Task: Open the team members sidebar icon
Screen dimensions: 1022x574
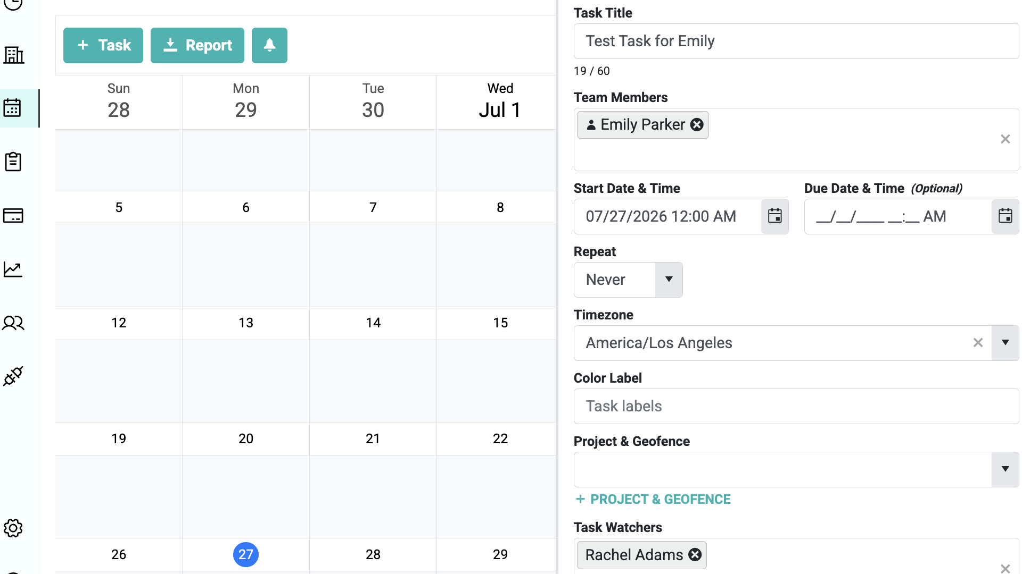Action: point(13,323)
